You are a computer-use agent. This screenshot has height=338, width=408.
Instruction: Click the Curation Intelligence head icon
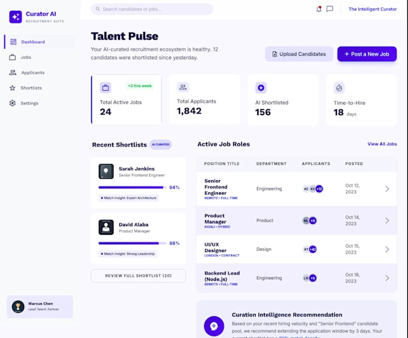click(214, 326)
